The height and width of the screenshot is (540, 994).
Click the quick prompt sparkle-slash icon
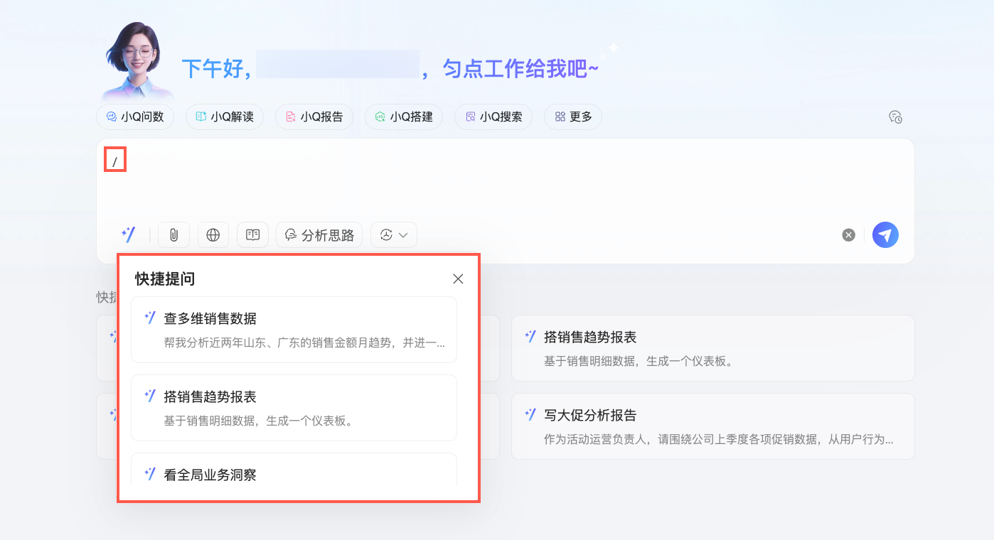point(128,234)
